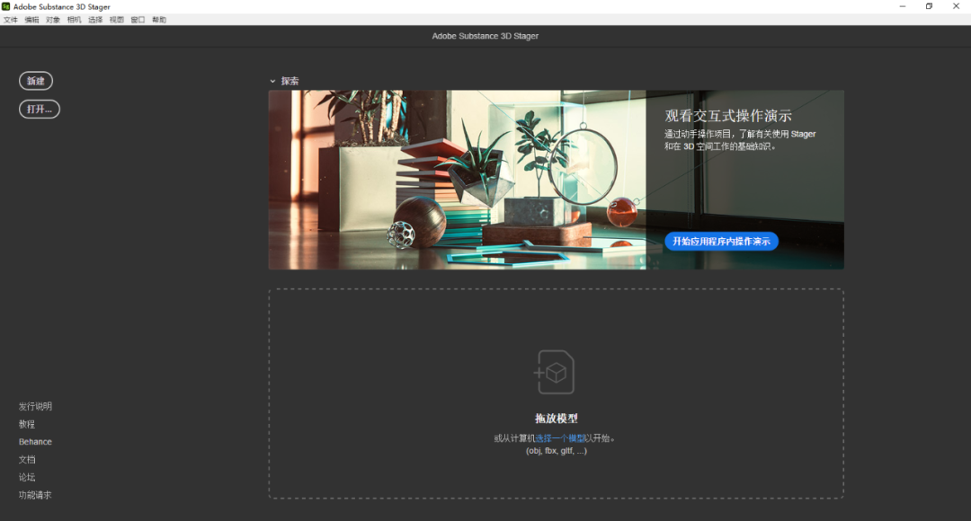This screenshot has height=521, width=971.
Task: Open the 视图 menu
Action: (x=117, y=20)
